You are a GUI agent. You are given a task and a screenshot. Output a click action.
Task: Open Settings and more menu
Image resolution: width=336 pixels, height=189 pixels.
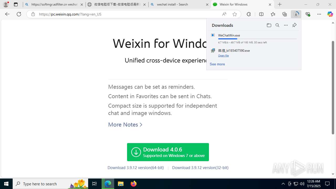coord(319,14)
